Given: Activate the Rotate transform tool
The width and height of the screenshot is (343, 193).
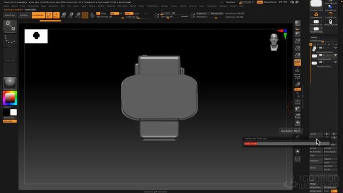Looking at the screenshot, I should (78, 15).
